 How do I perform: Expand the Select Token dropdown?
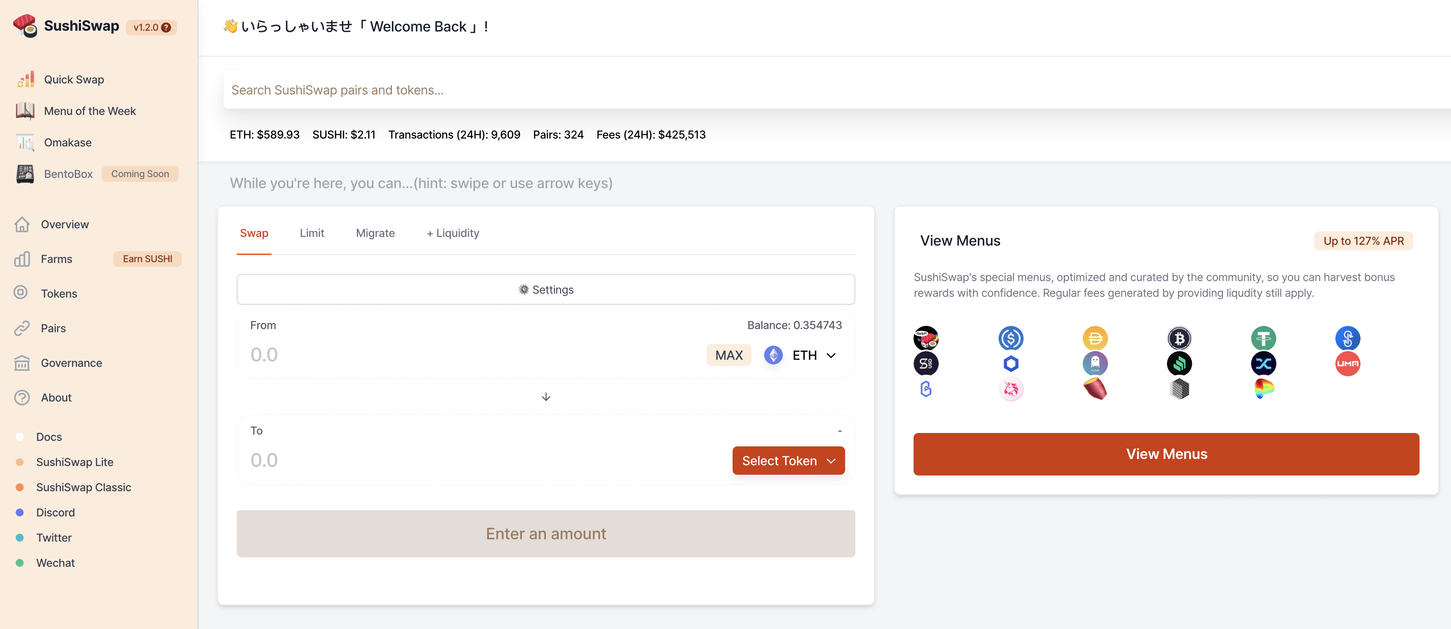point(788,461)
